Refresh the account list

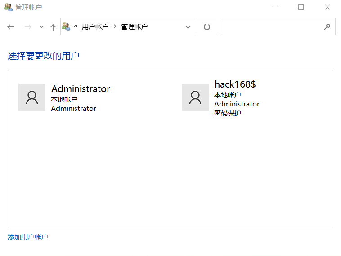tap(206, 27)
